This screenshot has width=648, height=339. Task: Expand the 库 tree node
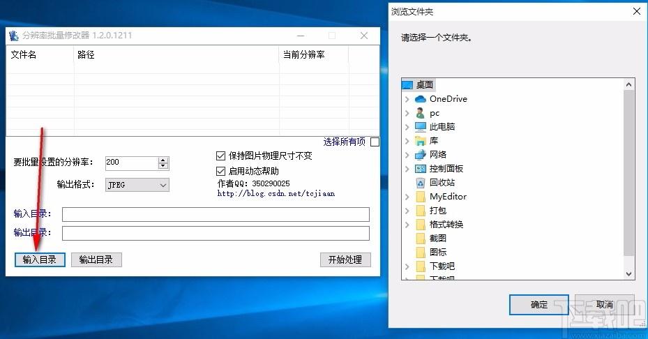(407, 141)
